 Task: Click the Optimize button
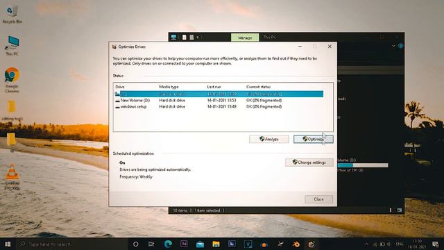[x=313, y=139]
